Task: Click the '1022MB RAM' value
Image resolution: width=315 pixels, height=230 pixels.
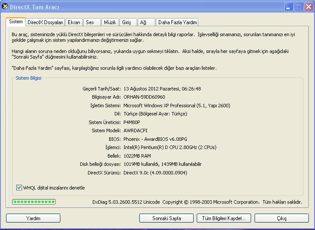Action: click(x=137, y=156)
